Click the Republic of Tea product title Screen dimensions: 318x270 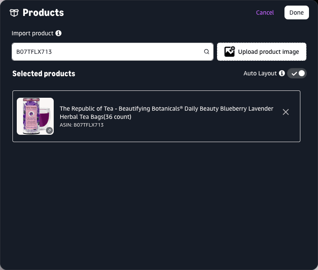[x=166, y=112]
